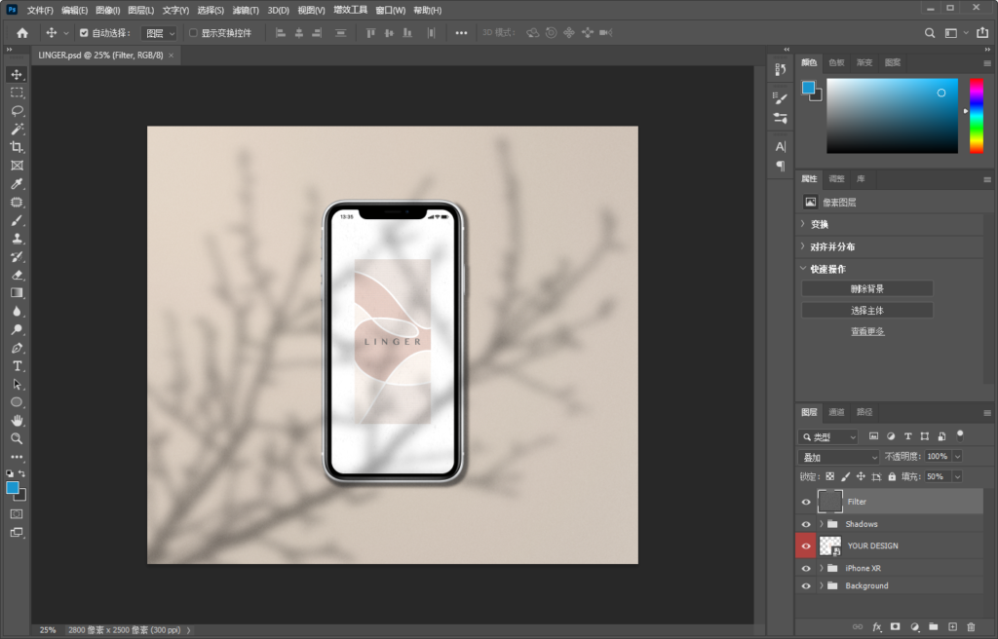Expand the Background group
998x639 pixels.
tap(821, 586)
